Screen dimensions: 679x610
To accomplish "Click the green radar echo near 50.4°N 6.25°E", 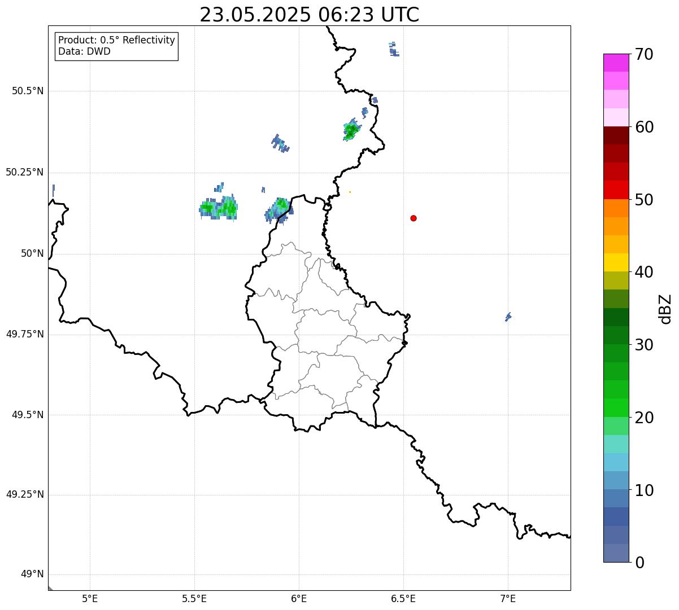I will click(351, 130).
